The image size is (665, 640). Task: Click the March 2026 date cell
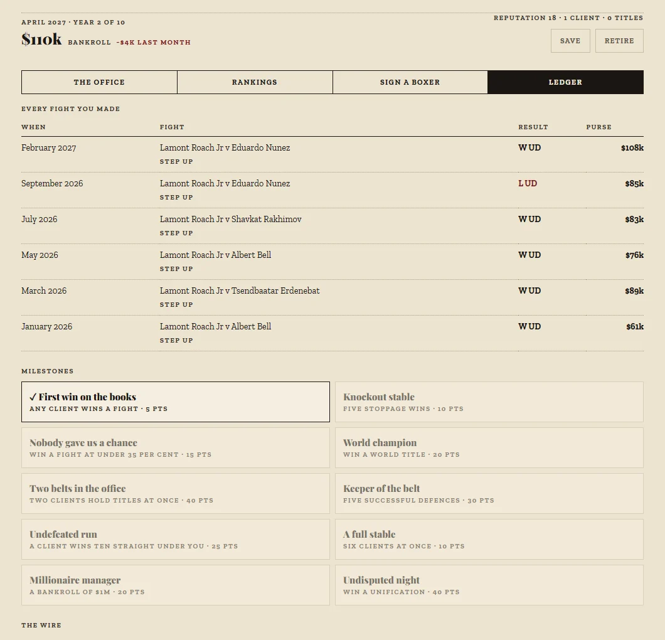point(44,291)
